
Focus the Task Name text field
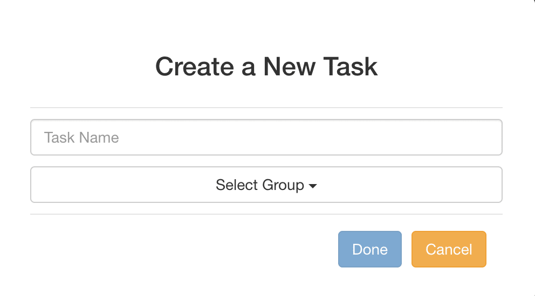[x=266, y=137]
